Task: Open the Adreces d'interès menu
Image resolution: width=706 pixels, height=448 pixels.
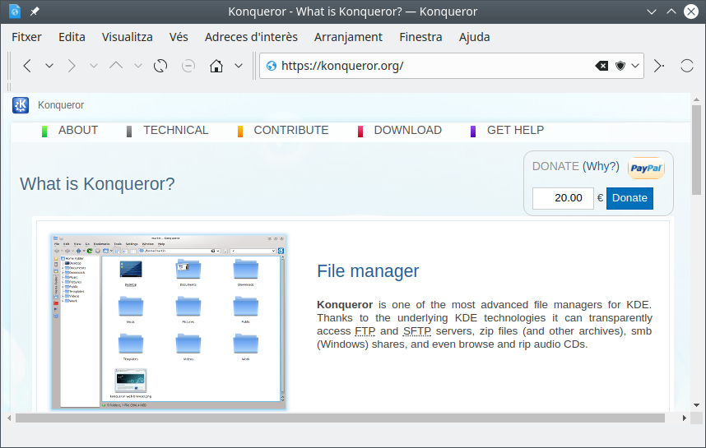Action: (x=251, y=36)
